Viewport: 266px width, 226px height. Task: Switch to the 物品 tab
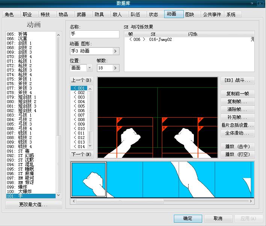point(65,14)
